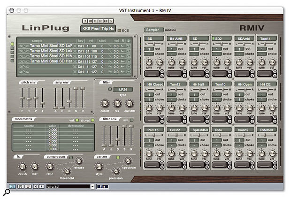Click the SD pad tune knob

point(194,62)
